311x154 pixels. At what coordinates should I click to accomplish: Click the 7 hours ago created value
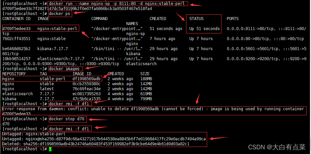pyautogui.click(x=162, y=39)
